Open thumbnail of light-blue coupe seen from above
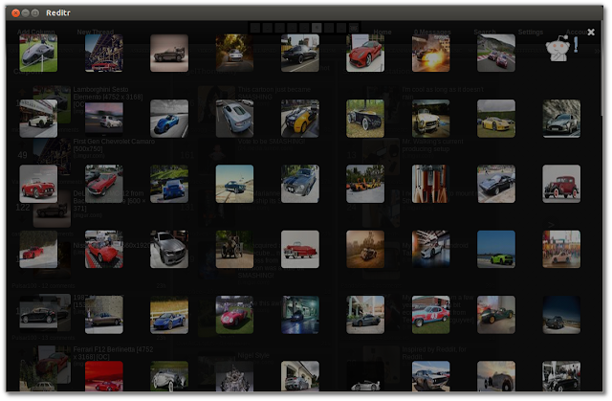Image resolution: width=612 pixels, height=401 pixels. [234, 119]
